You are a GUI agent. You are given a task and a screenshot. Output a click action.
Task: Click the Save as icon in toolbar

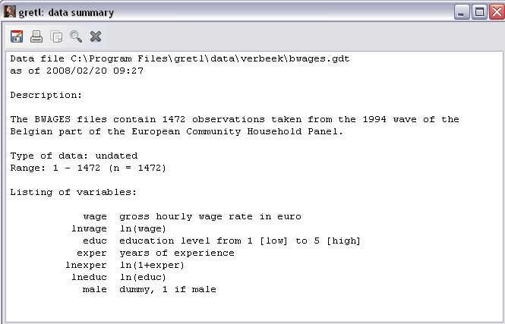17,36
